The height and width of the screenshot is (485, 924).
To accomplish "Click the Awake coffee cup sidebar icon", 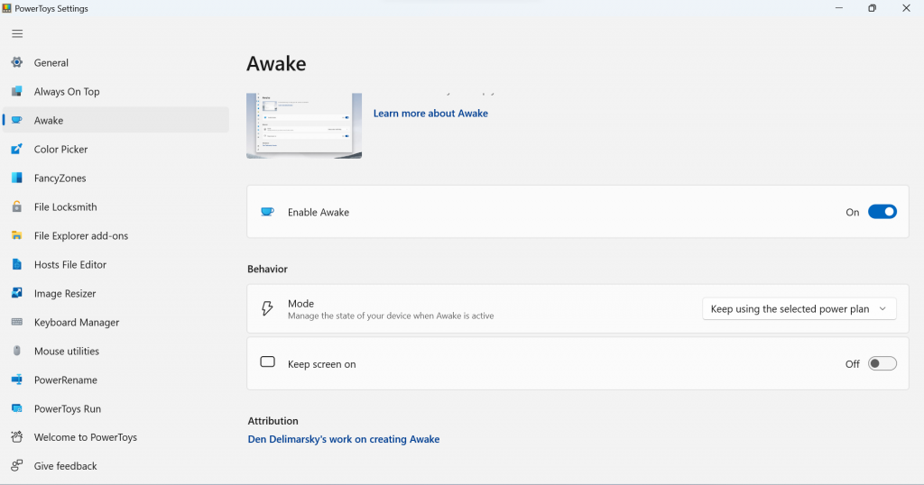I will (17, 120).
